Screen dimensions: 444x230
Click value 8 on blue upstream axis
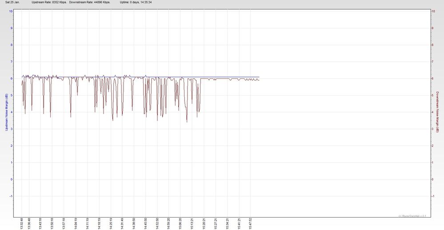[x=12, y=45]
